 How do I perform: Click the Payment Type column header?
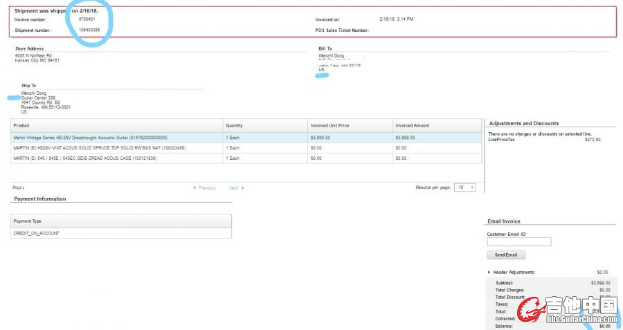pos(28,221)
